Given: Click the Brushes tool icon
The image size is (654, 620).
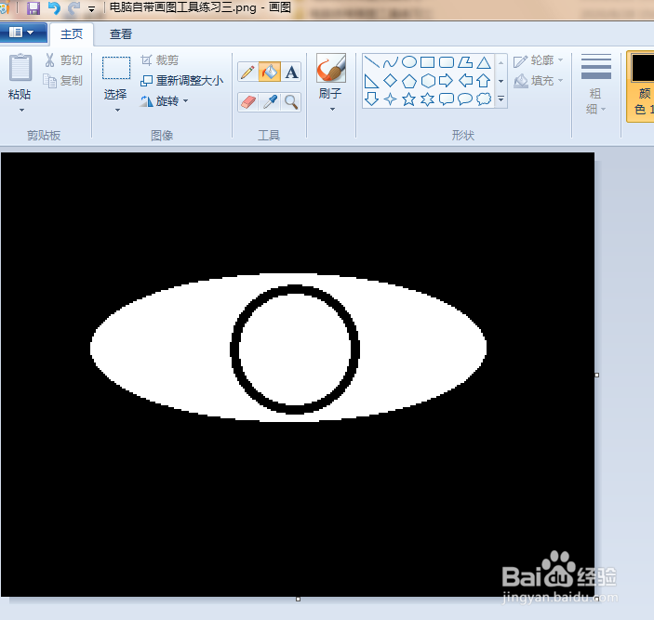Looking at the screenshot, I should (x=331, y=68).
